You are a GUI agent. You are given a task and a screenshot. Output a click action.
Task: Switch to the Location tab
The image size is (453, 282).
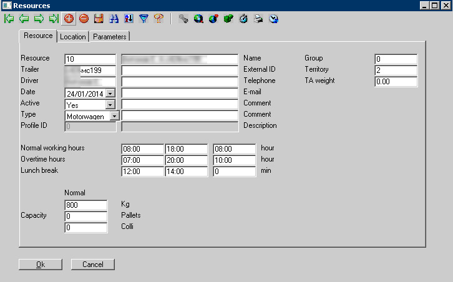click(73, 37)
